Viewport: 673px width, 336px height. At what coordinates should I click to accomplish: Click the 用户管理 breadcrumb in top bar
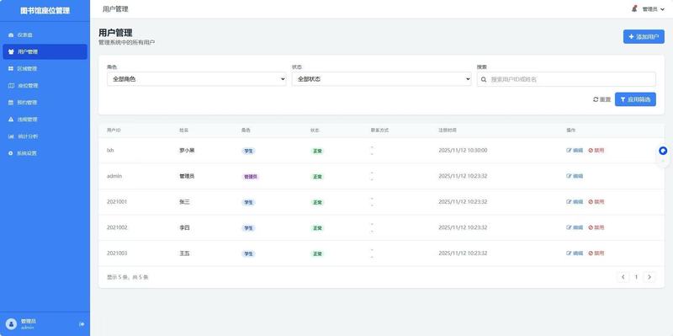click(115, 9)
